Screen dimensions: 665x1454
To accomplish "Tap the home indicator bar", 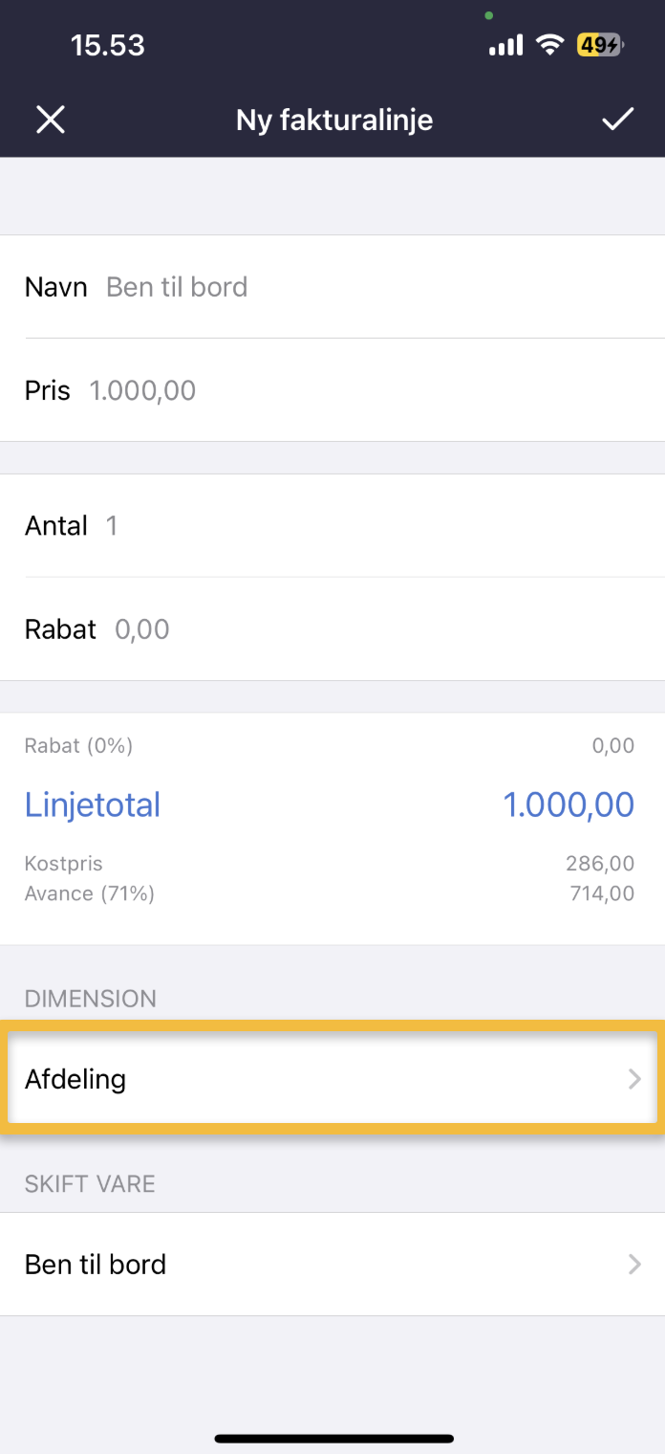I will click(x=333, y=1438).
